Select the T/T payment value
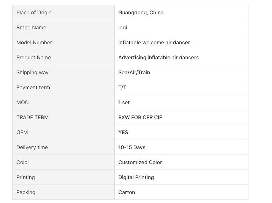272x203 pixels. coord(122,87)
